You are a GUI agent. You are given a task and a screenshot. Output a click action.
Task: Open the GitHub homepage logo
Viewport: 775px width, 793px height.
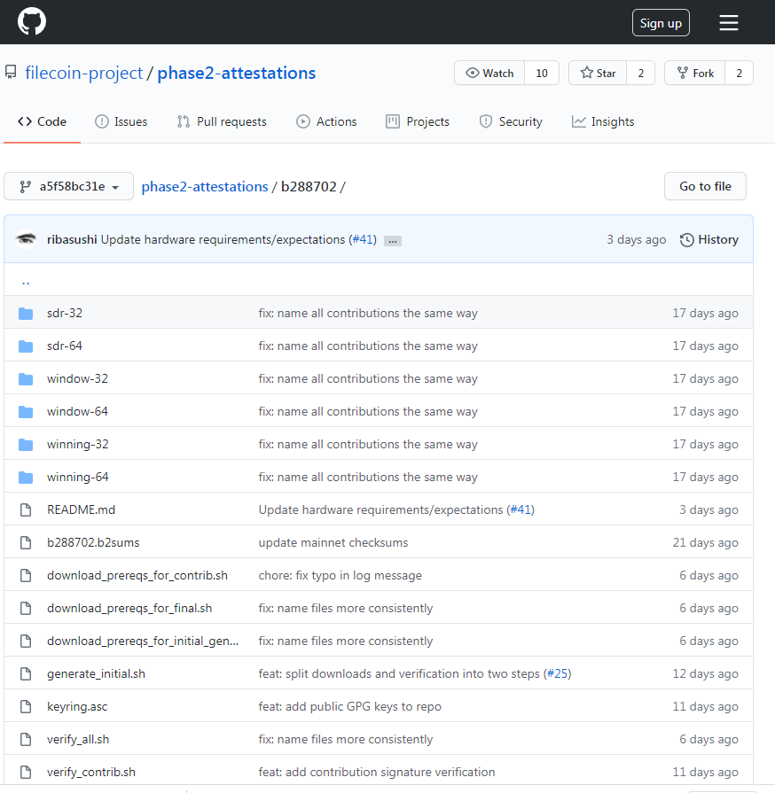click(32, 22)
